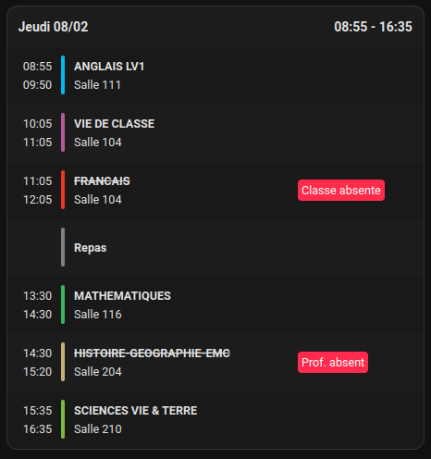Open the VIE DE CLASSE lesson

[215, 132]
